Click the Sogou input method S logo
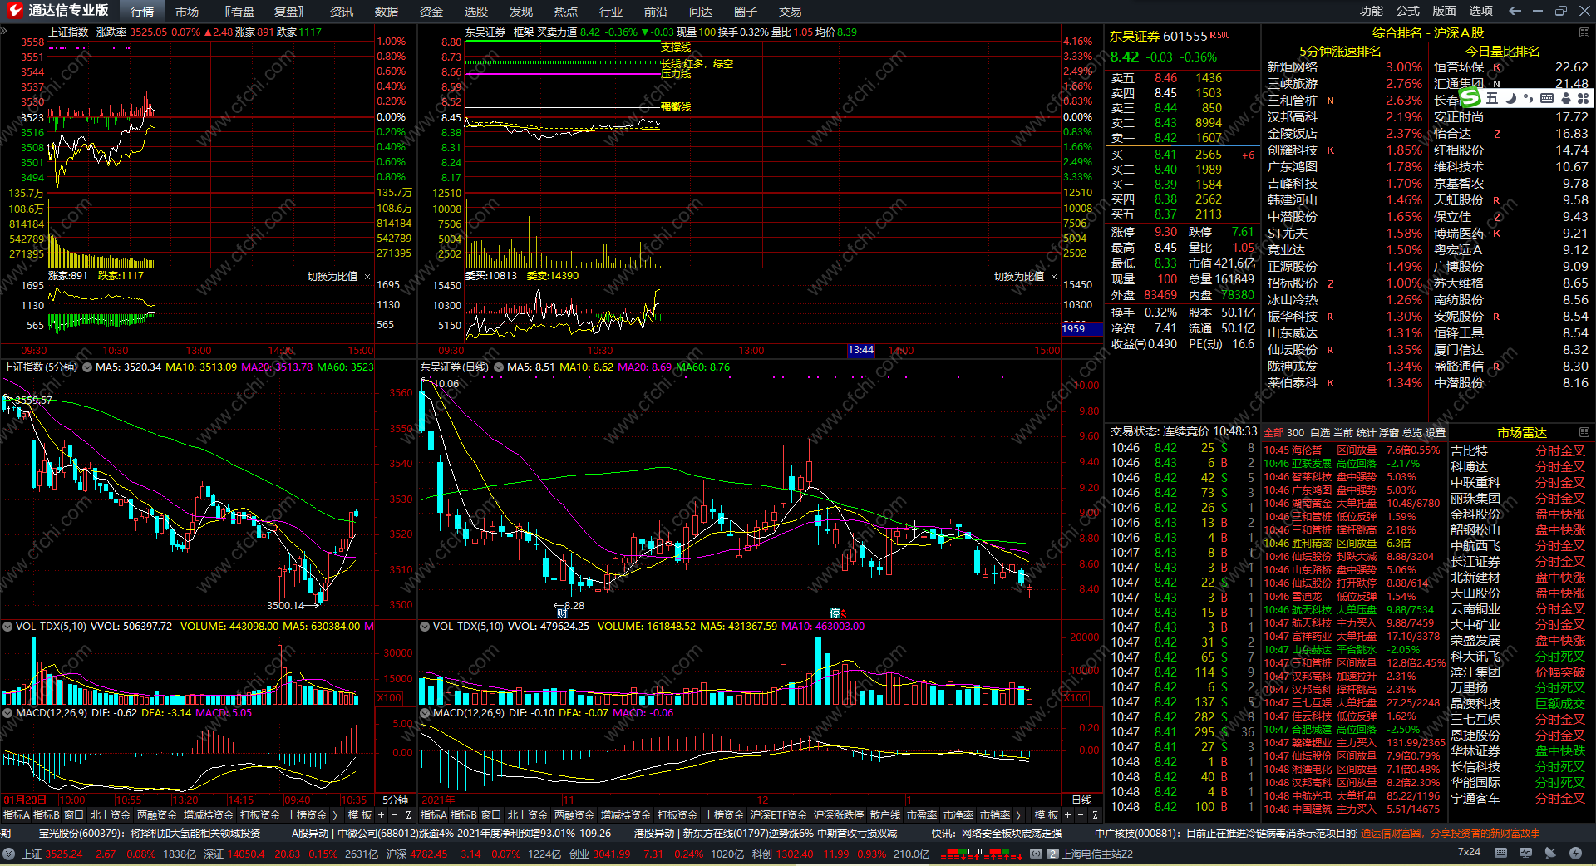Viewport: 1596px width, 866px height. tap(1470, 98)
